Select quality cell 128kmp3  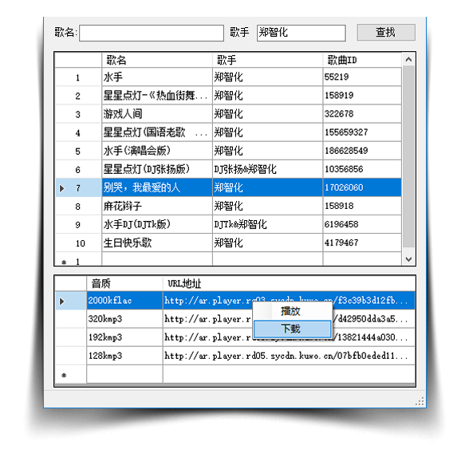[x=124, y=356]
